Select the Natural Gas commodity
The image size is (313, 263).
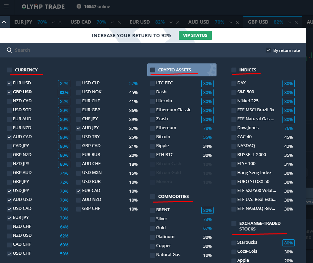[x=168, y=255]
